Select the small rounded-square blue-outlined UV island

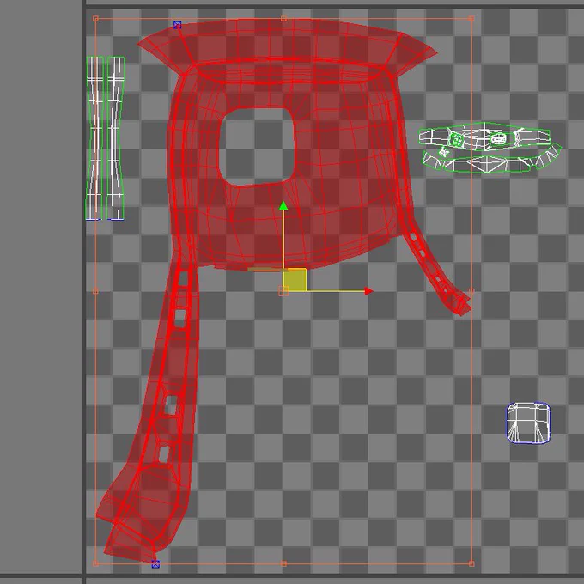528,423
